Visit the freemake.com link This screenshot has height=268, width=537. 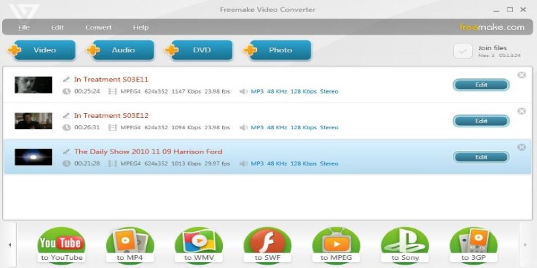(492, 27)
